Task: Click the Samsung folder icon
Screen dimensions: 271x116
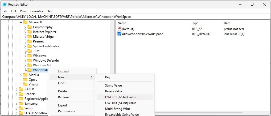Action: [21, 104]
